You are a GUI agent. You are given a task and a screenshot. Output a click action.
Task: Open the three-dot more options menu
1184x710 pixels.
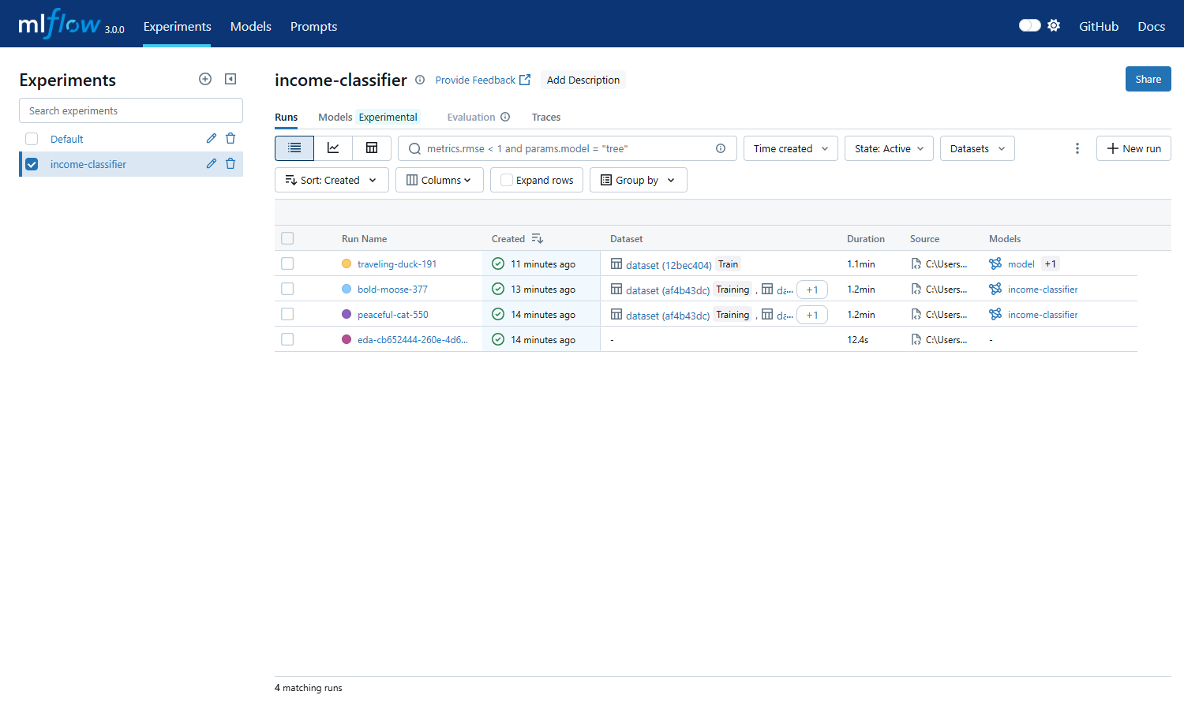pyautogui.click(x=1077, y=148)
